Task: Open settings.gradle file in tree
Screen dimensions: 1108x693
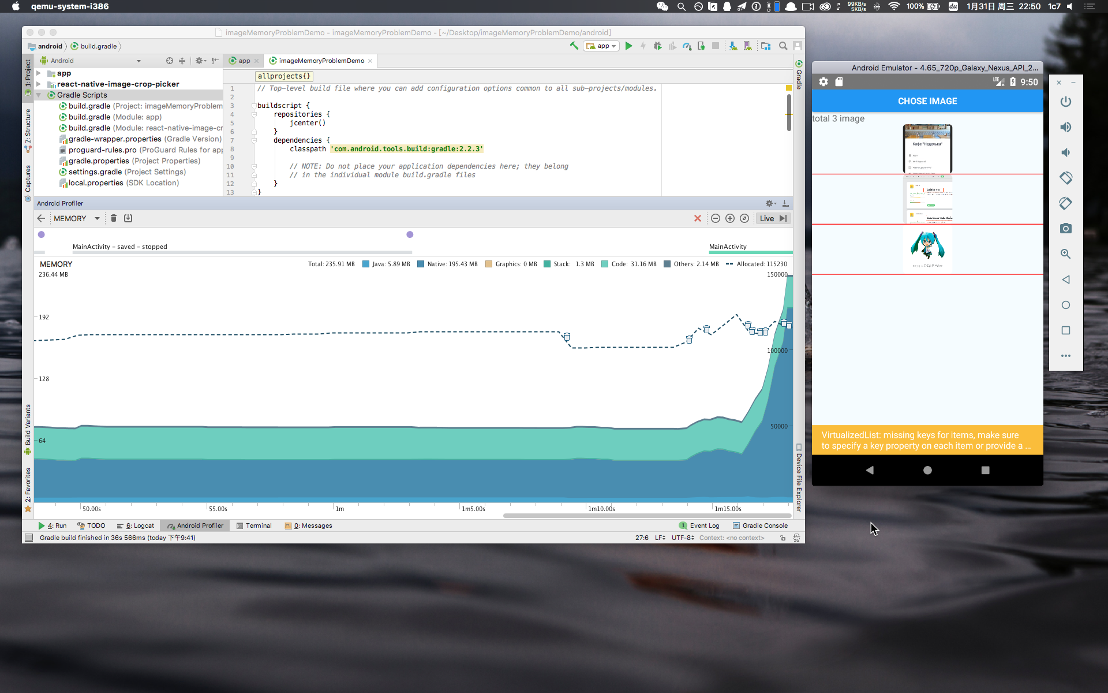Action: [x=127, y=172]
